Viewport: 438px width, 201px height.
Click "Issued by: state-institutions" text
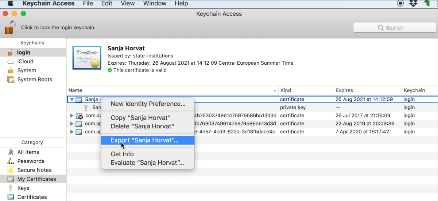point(140,56)
